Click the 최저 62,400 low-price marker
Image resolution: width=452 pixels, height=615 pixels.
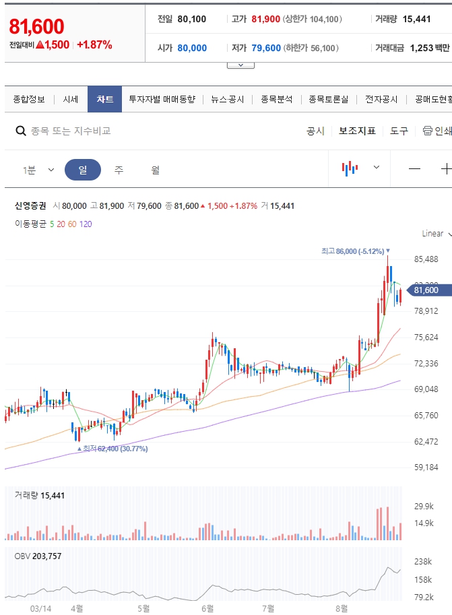tap(112, 449)
